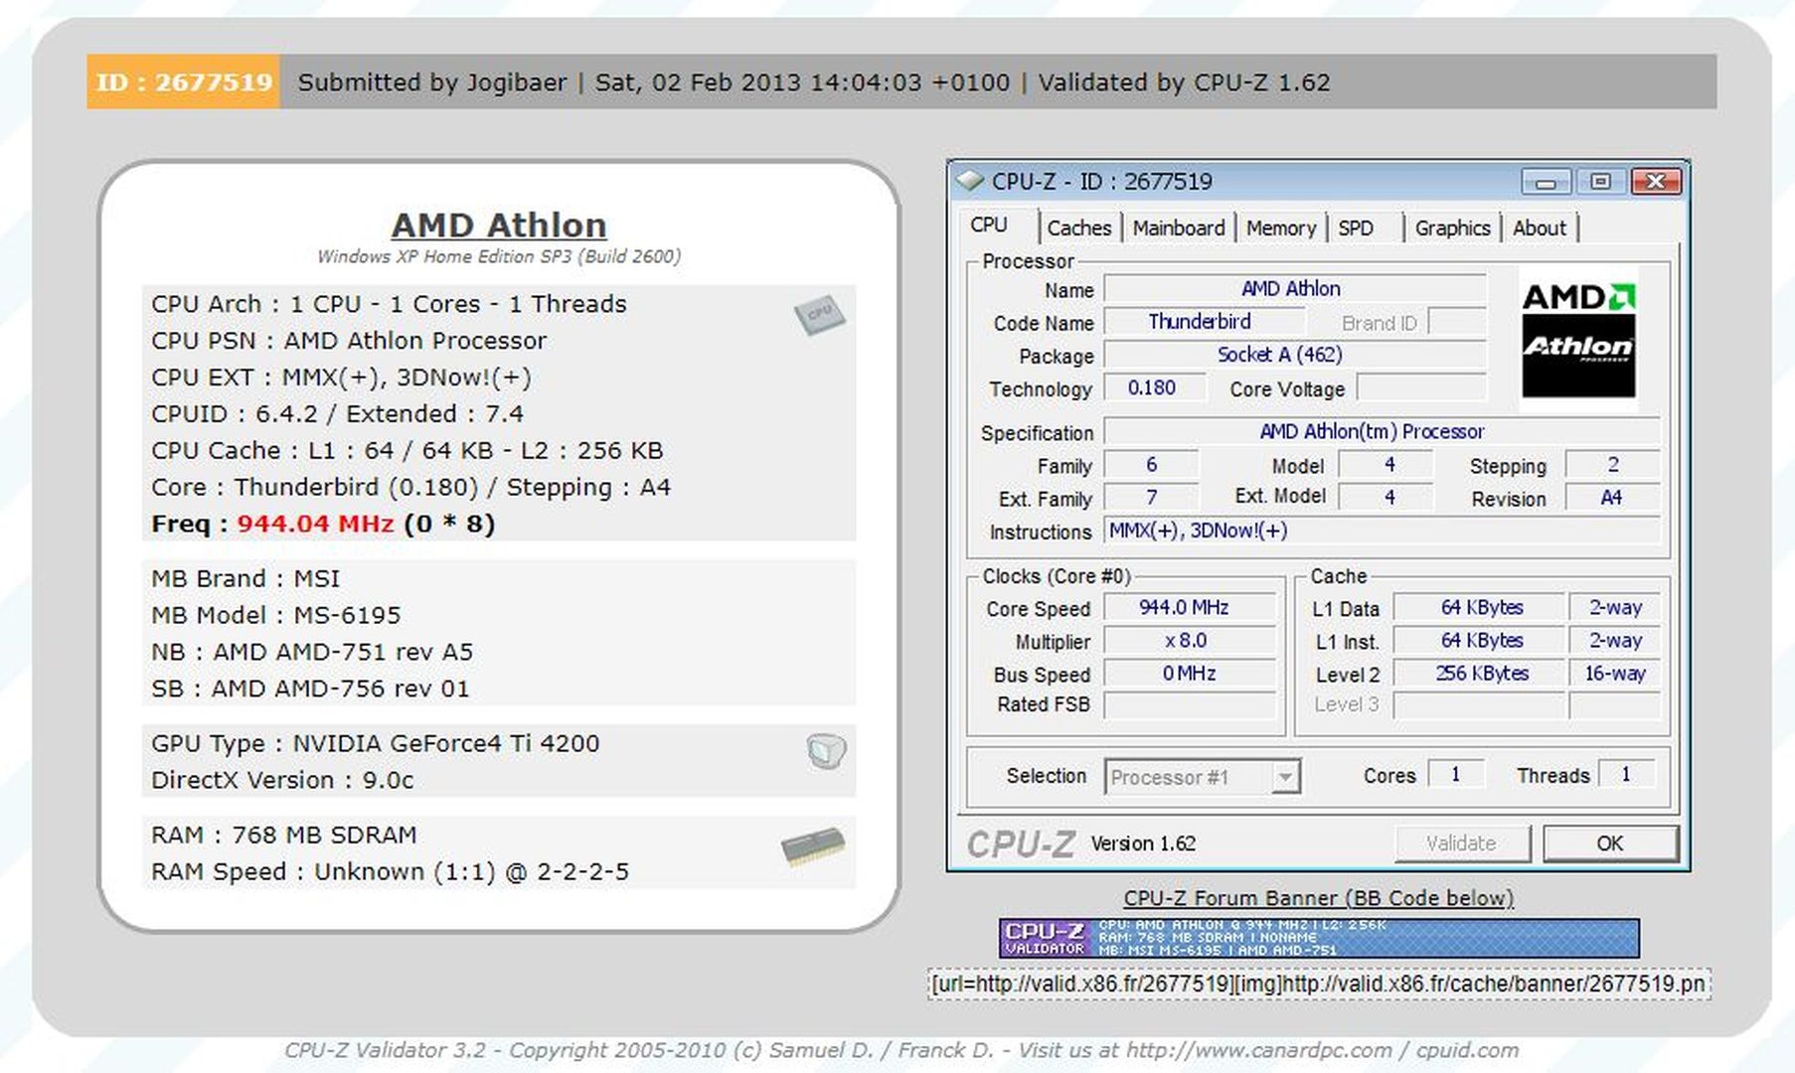1795x1073 pixels.
Task: Switch to the SPD tab
Action: tap(1356, 229)
